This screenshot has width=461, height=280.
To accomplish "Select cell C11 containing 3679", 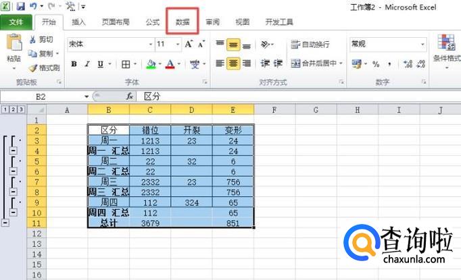I will [x=150, y=223].
